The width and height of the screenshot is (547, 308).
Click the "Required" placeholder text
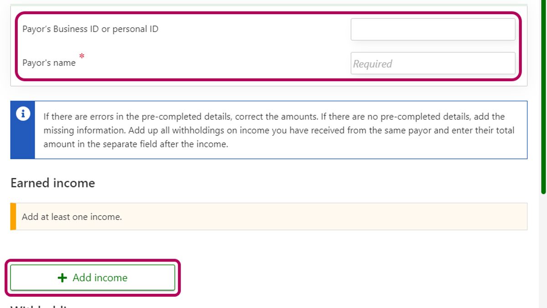[372, 64]
